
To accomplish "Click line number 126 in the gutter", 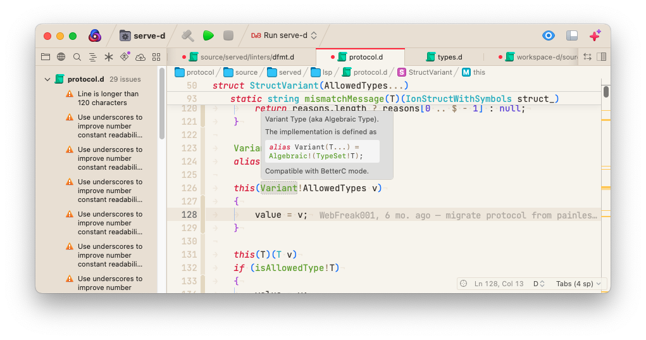I will 189,188.
